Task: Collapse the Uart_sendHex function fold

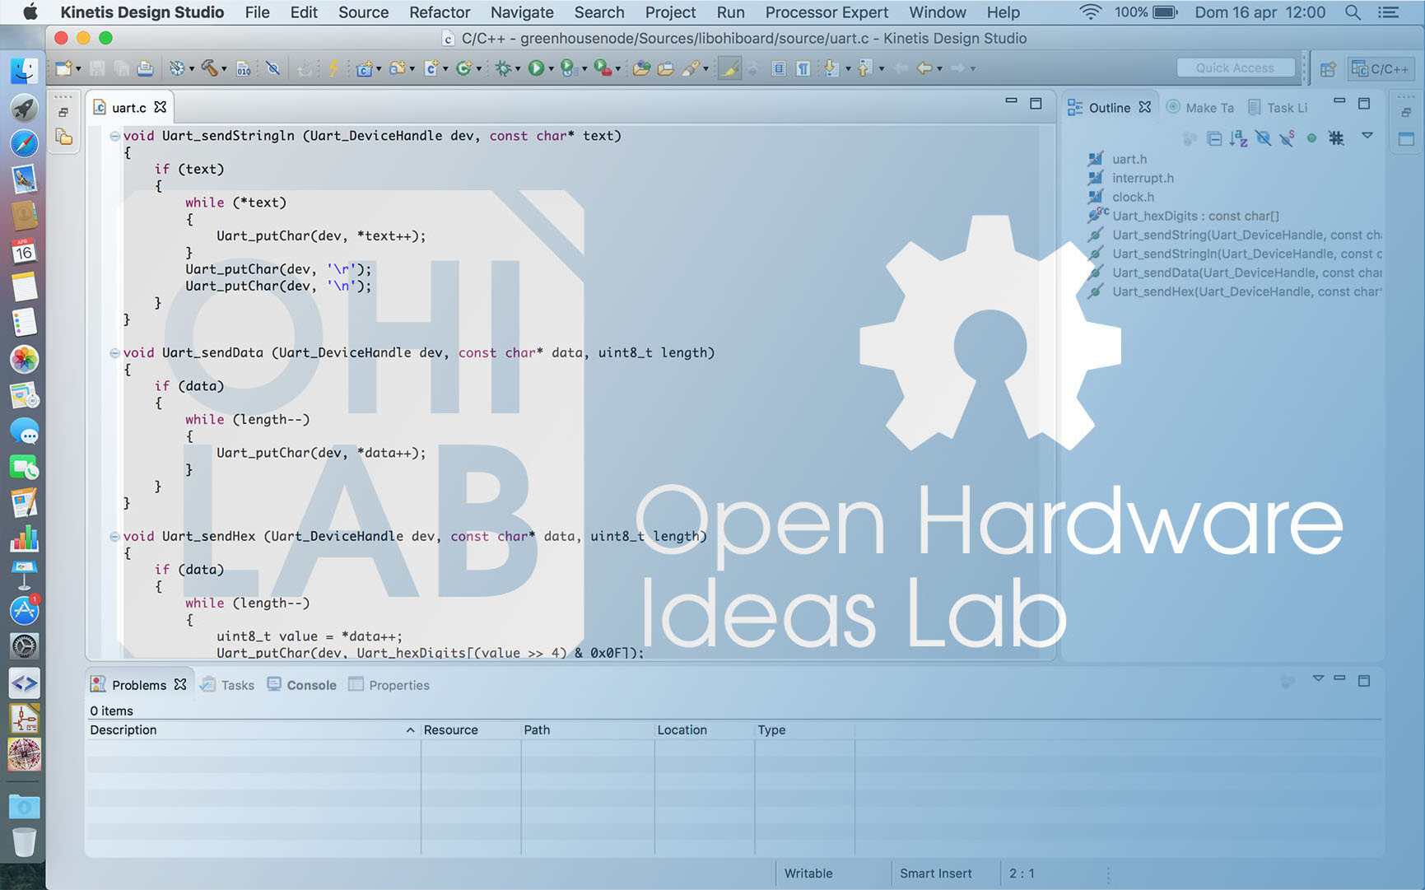Action: pyautogui.click(x=114, y=536)
